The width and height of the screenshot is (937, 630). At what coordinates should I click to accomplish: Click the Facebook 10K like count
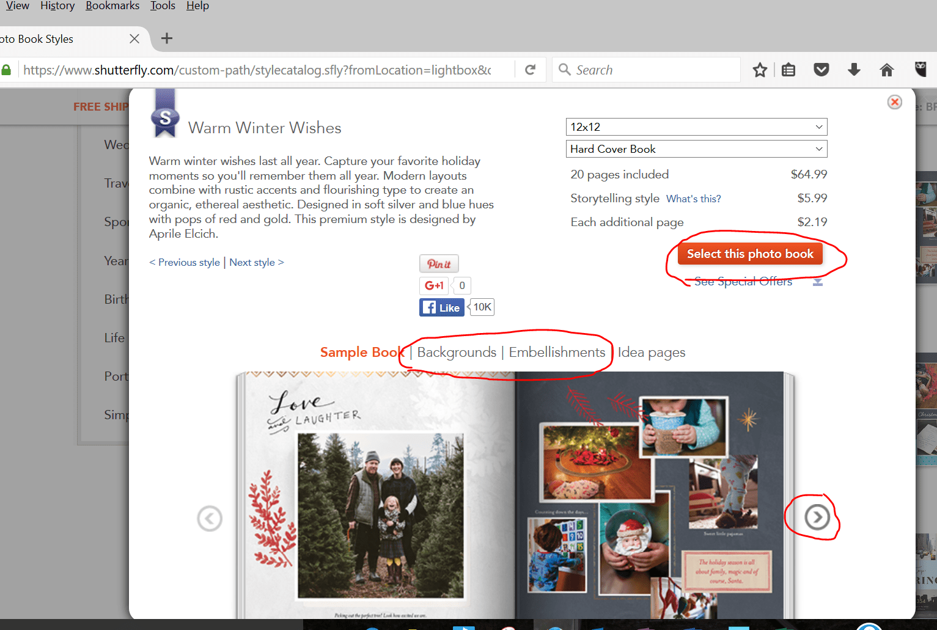click(x=482, y=307)
